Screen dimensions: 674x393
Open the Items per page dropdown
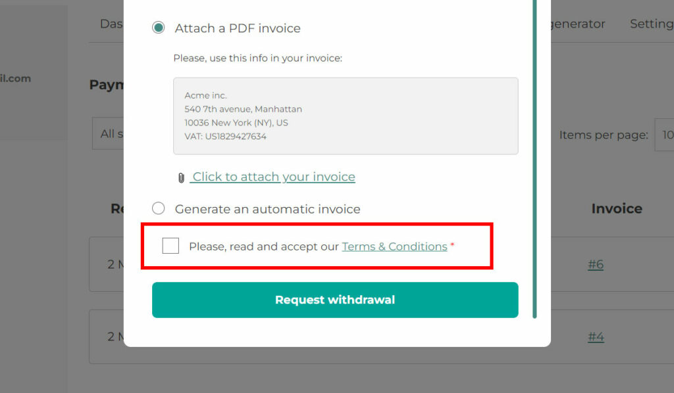coord(664,135)
